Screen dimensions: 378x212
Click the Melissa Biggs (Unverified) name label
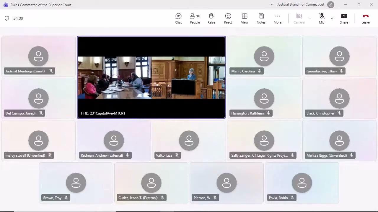[327, 155]
